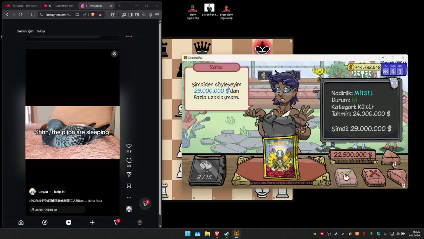The width and height of the screenshot is (424, 239).
Task: Expand the caption with 'daha fazla'
Action: point(95,201)
